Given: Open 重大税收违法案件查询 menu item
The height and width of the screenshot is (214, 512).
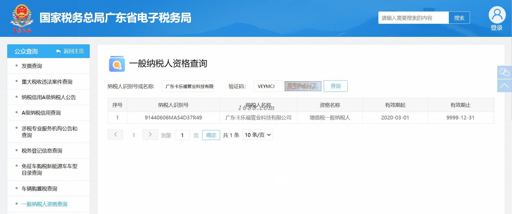Looking at the screenshot, I should click(x=47, y=82).
